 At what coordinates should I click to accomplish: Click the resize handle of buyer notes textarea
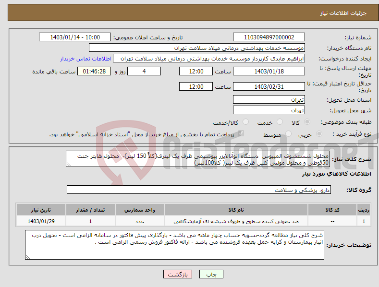click(27, 257)
